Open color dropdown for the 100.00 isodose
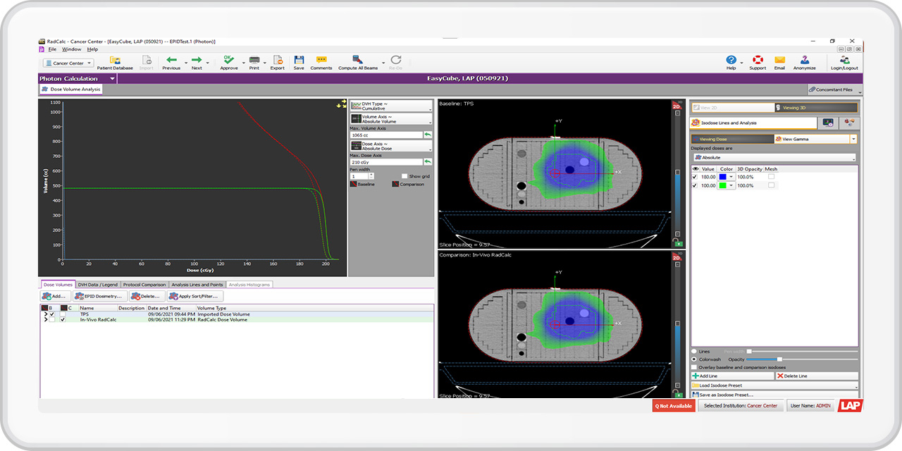 point(731,185)
